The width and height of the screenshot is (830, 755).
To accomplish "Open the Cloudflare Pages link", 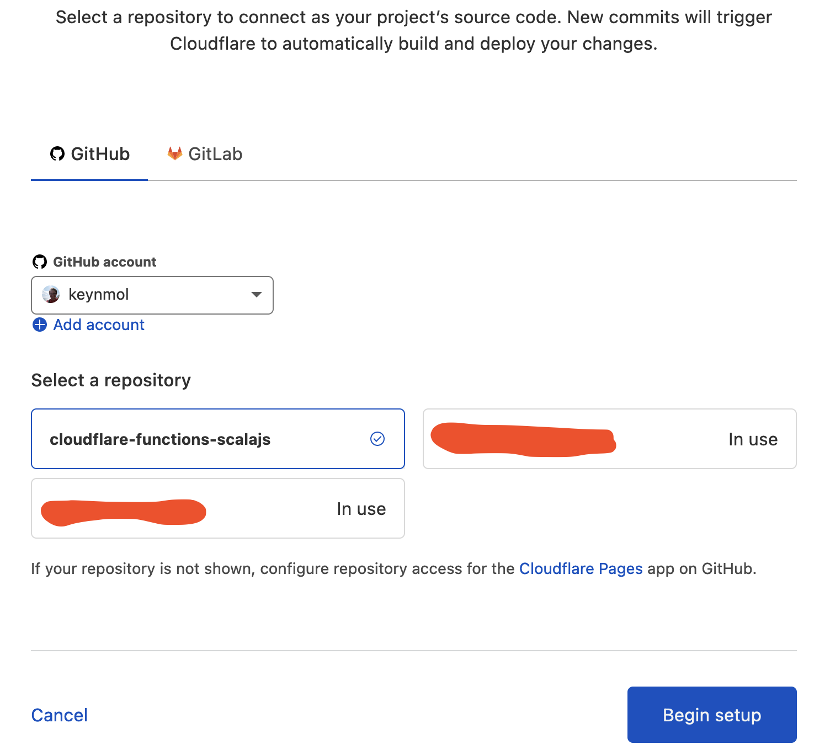I will [x=581, y=568].
